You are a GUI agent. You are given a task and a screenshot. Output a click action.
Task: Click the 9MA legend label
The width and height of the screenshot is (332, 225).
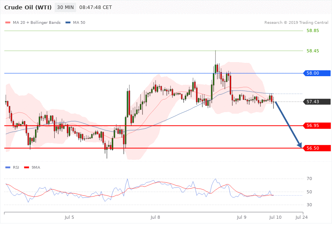click(x=36, y=168)
